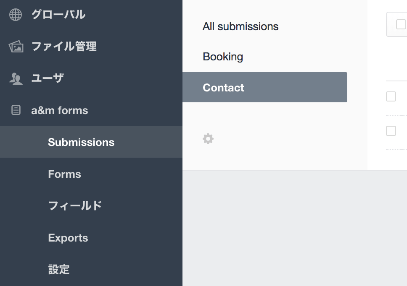Click the users icon beside ユーザ
This screenshot has height=286, width=407.
point(16,78)
